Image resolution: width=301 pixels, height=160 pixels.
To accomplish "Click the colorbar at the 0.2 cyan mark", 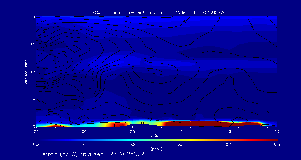I will (x=133, y=139).
